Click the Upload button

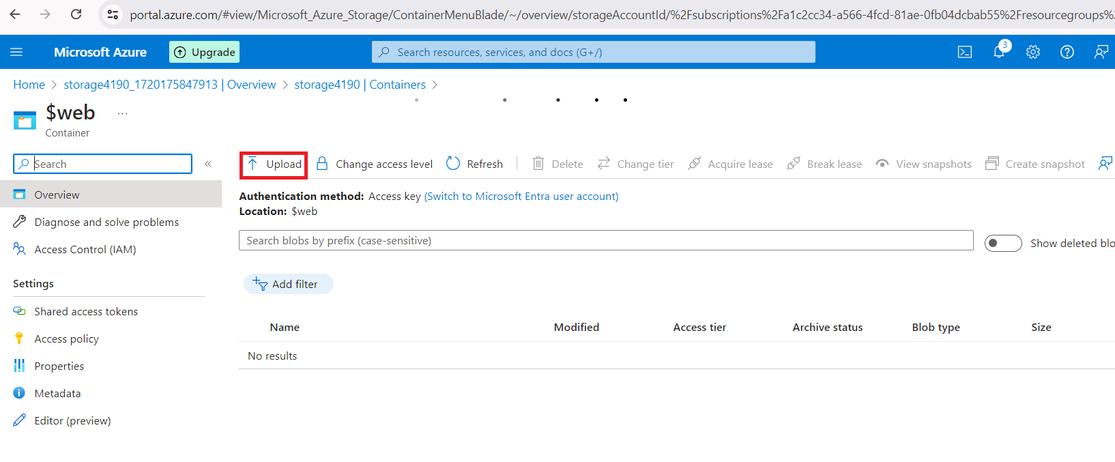pos(274,164)
